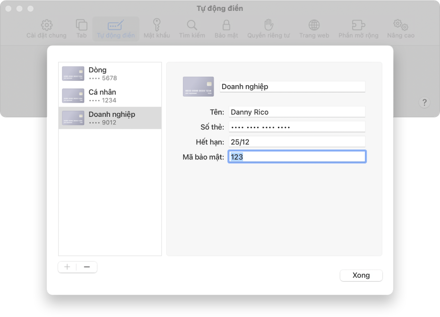Screen dimensions: 440x317
Task: Close the Tự động điền window
Action: coord(9,9)
